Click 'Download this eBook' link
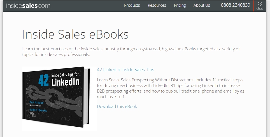The width and height of the screenshot is (270, 137). (x=117, y=107)
